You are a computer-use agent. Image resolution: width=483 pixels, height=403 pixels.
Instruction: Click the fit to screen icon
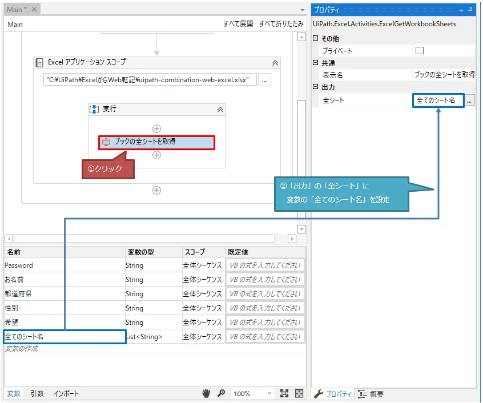284,393
